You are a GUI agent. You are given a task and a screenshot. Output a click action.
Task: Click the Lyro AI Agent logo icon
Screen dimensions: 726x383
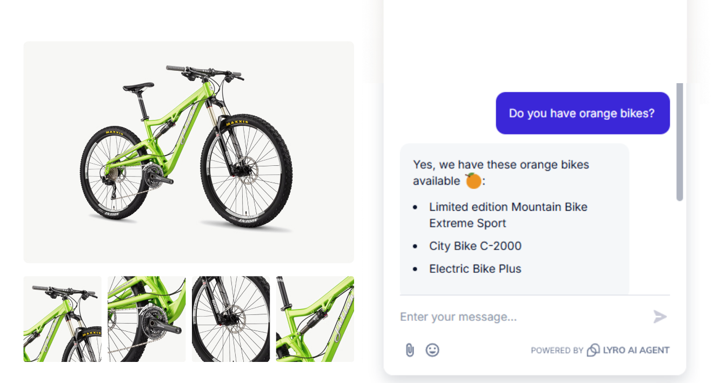595,350
